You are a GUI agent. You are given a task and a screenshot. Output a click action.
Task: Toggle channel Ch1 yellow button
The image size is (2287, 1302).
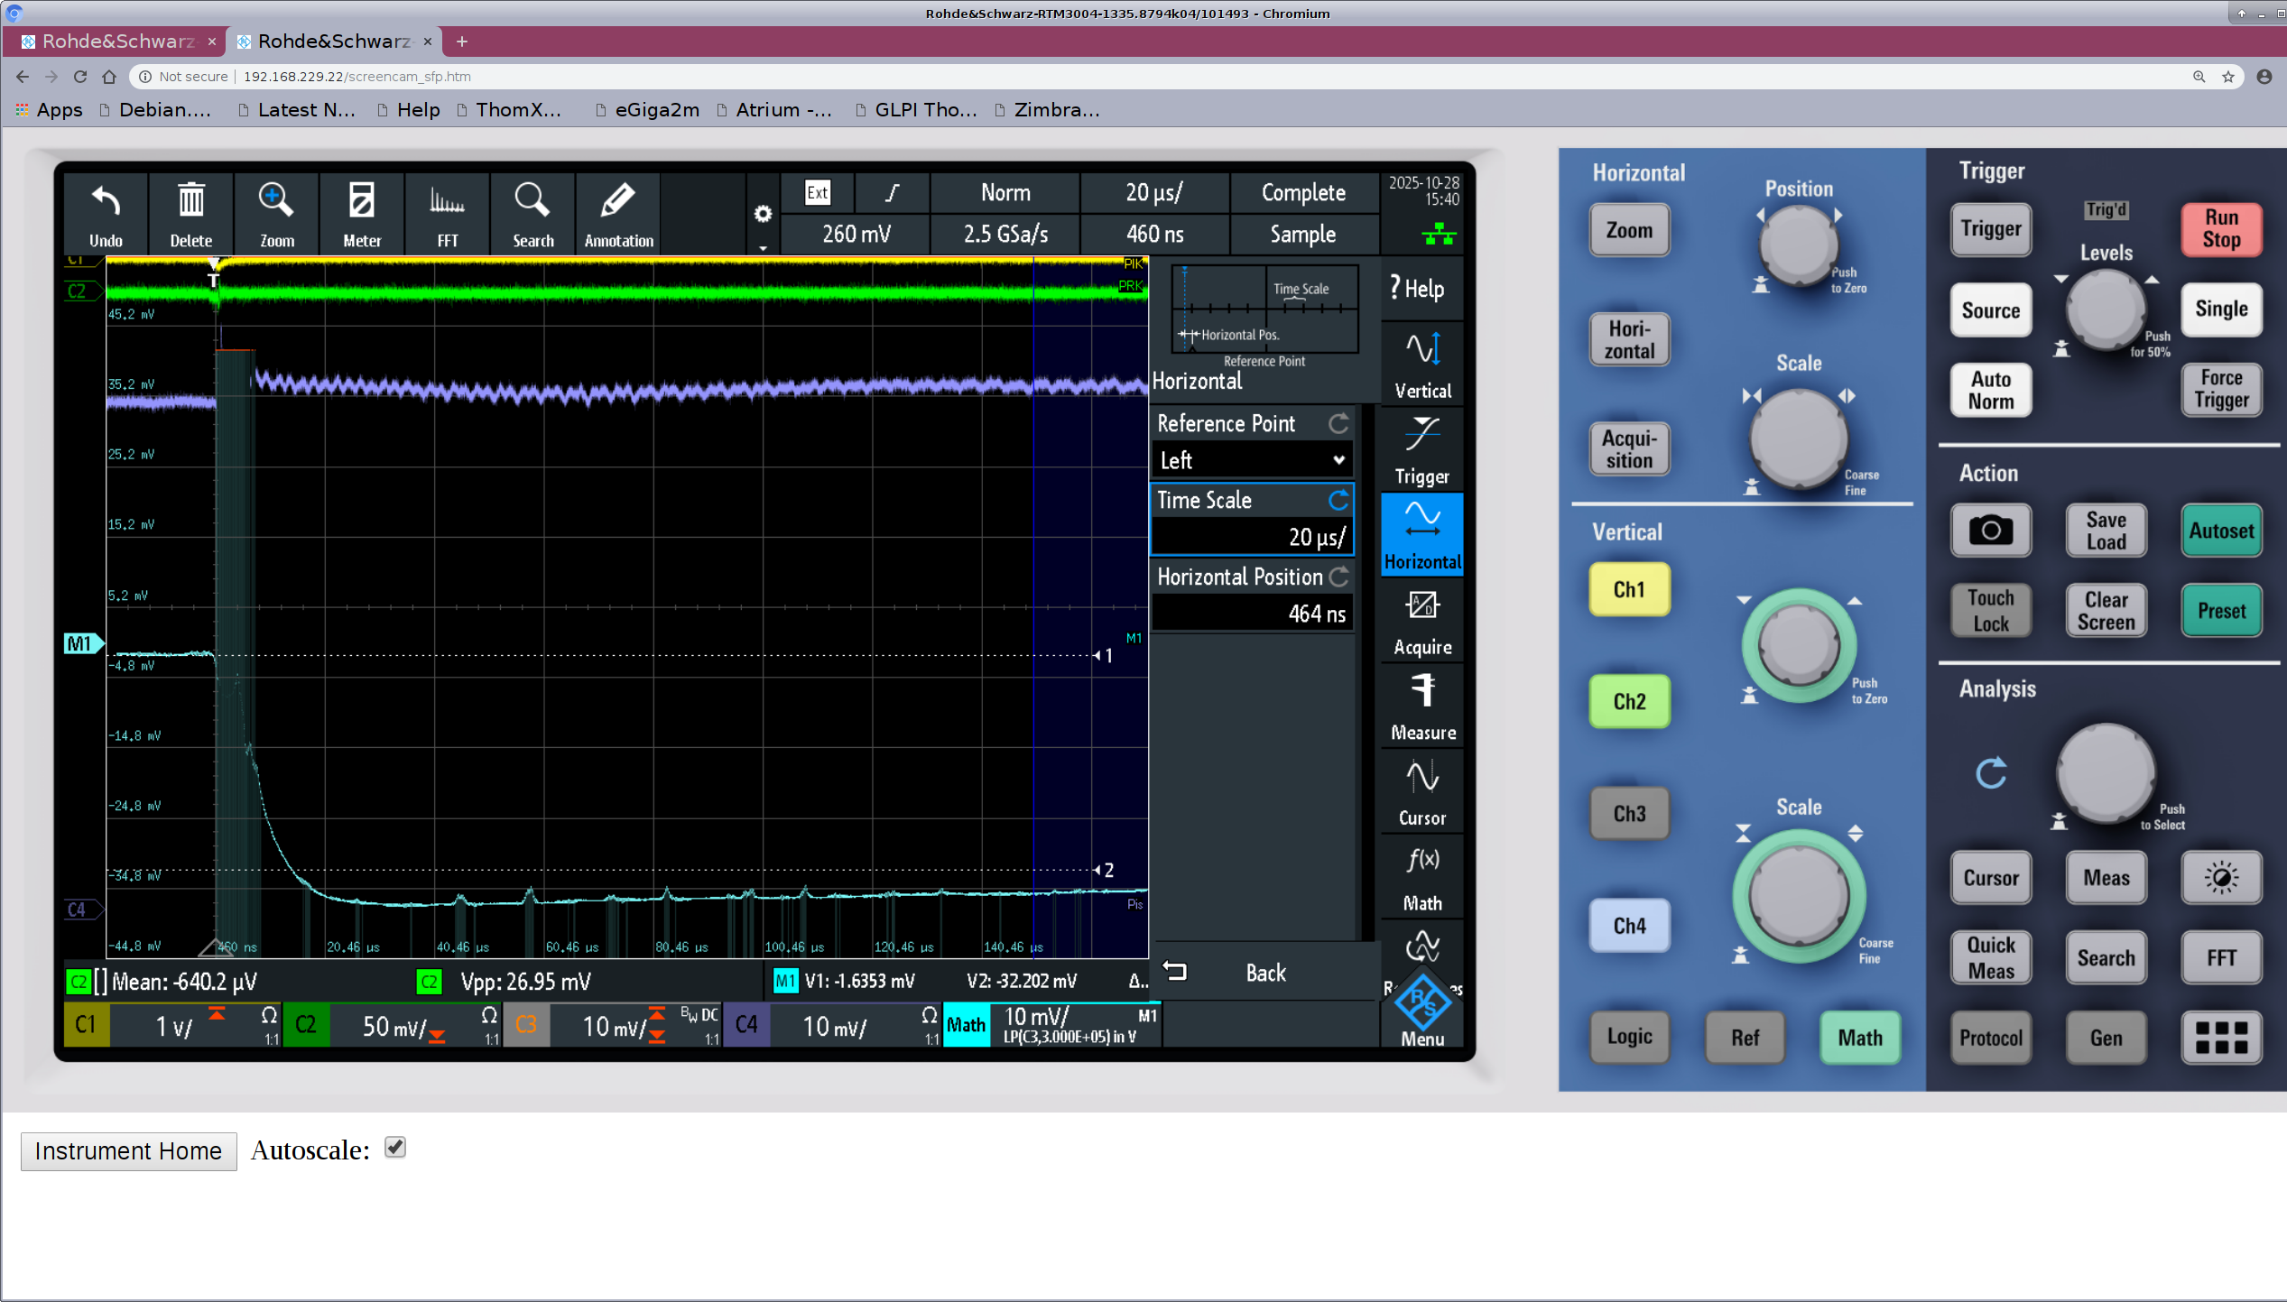tap(1628, 589)
